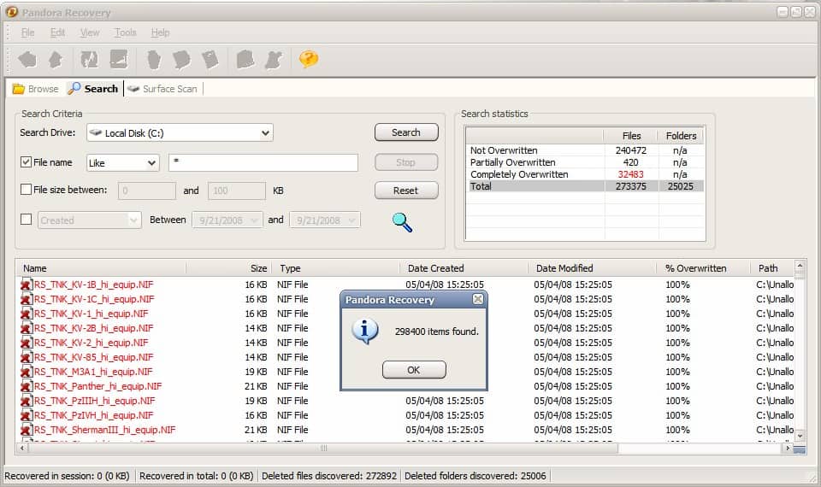821x487 pixels.
Task: Click file icon beside RS_TNK_PzIIIH_hi_equip.NIF
Action: [27, 401]
